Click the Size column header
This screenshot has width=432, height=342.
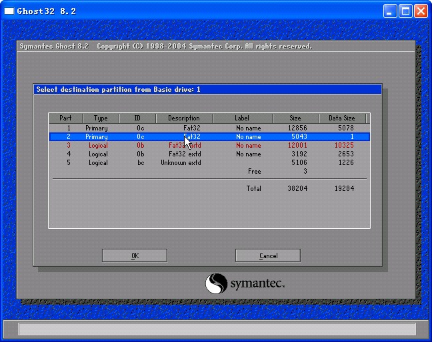pyautogui.click(x=295, y=118)
